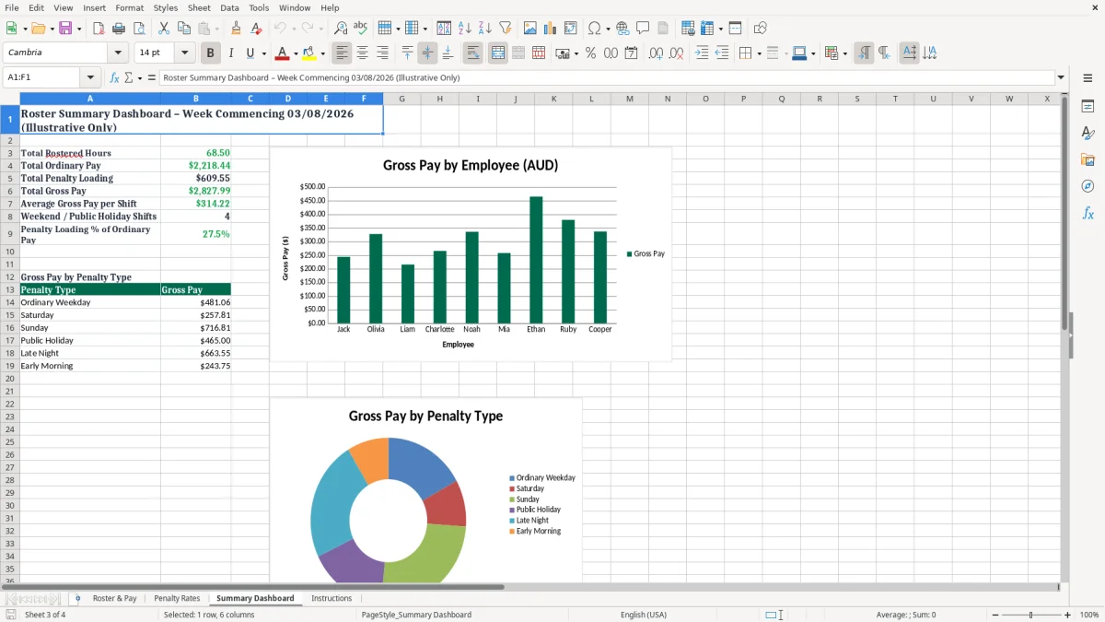Sort ascending with the A-Z icon
This screenshot has height=622, width=1105.
464,29
